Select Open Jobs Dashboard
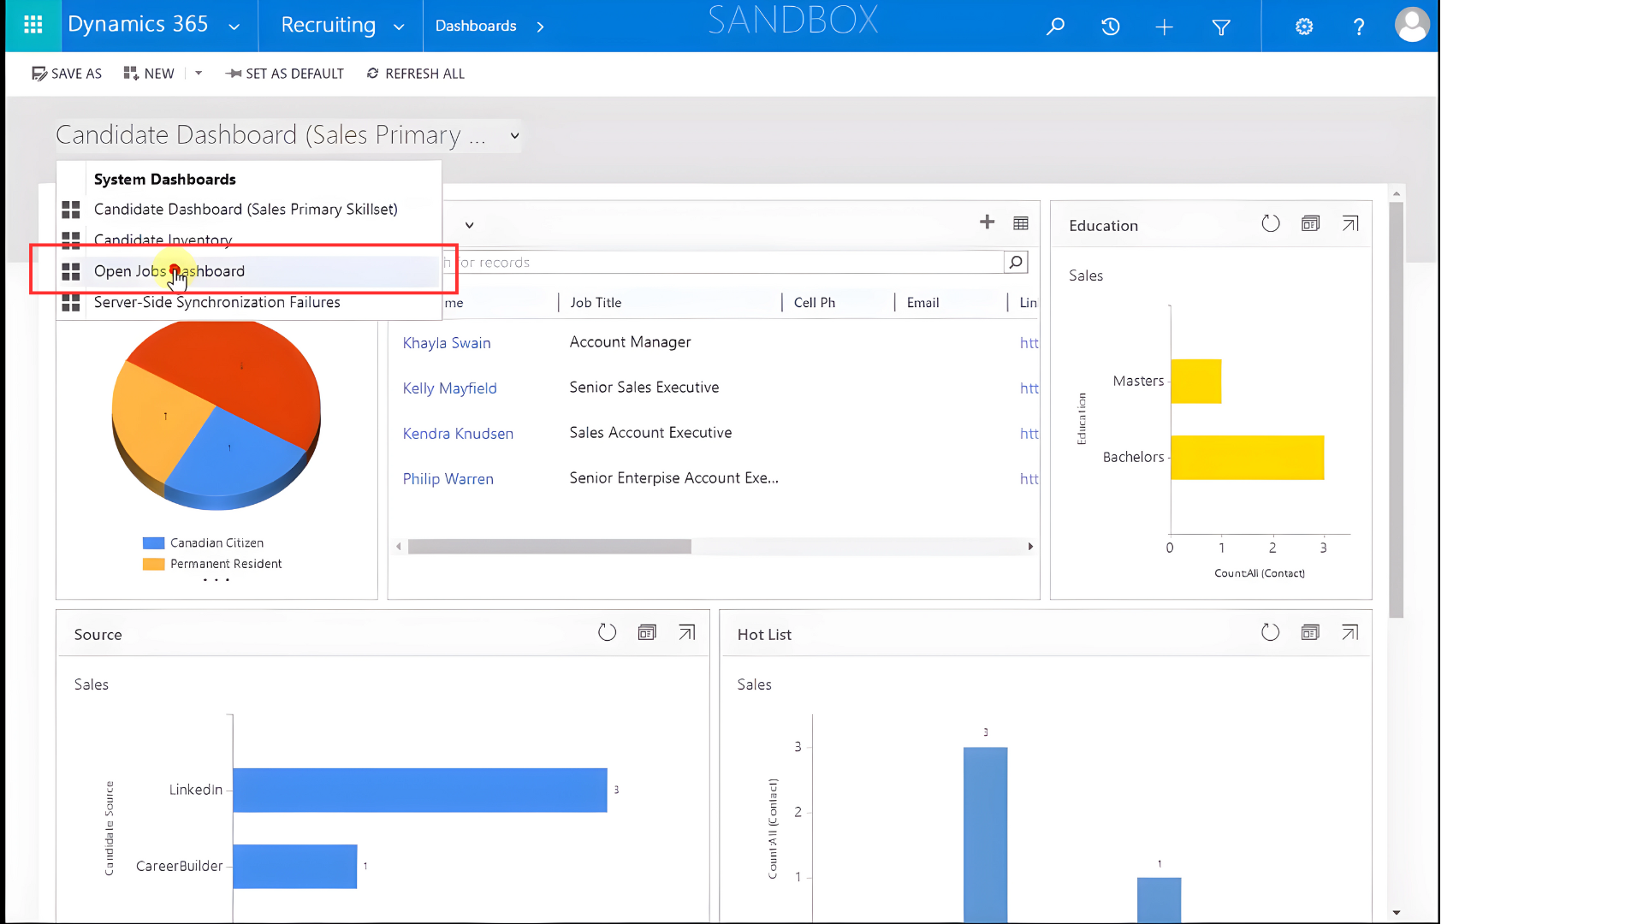 click(249, 271)
